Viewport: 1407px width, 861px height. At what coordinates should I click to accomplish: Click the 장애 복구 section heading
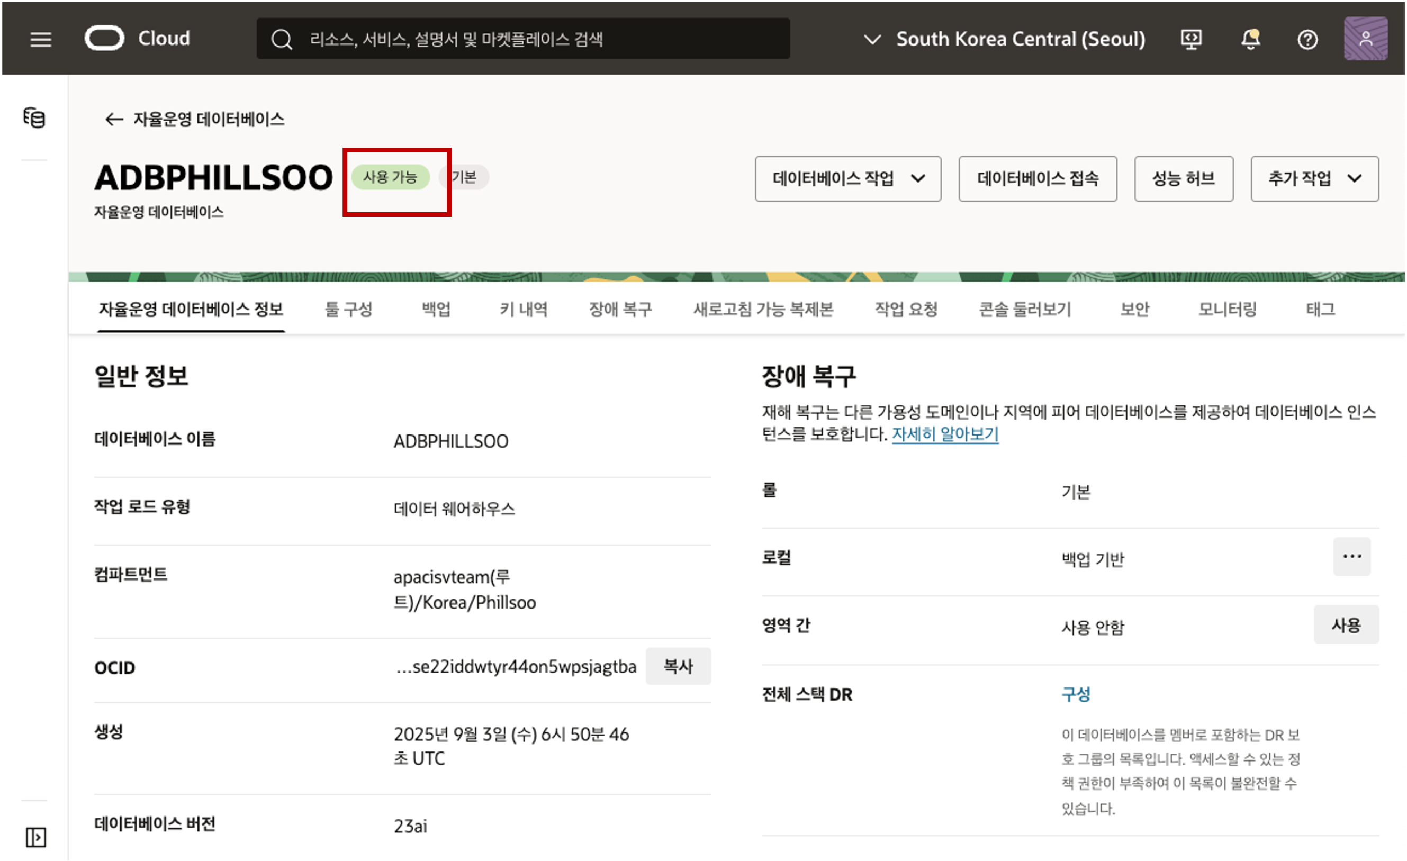tap(808, 376)
